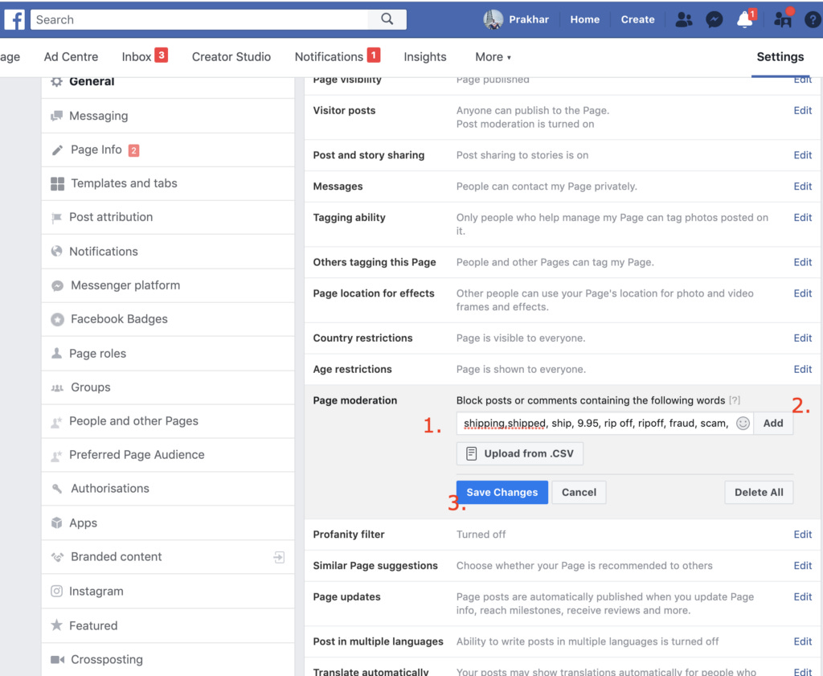Click the Facebook search box
The height and width of the screenshot is (676, 823).
coord(199,19)
